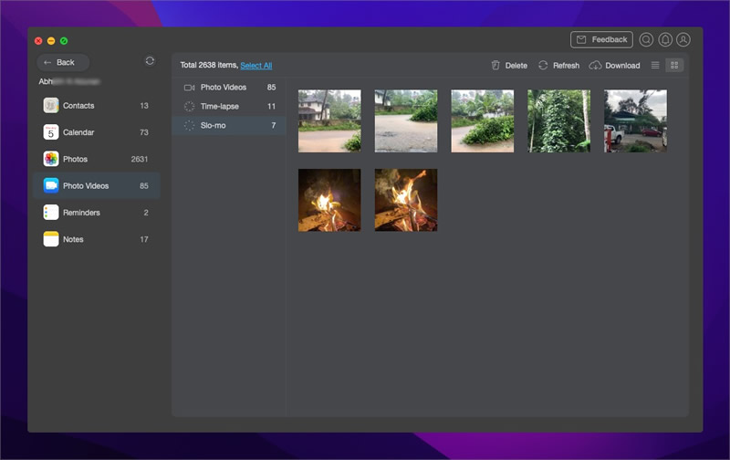Viewport: 730px width, 460px height.
Task: Select Photo Videos in the left sidebar
Action: pyautogui.click(x=97, y=186)
